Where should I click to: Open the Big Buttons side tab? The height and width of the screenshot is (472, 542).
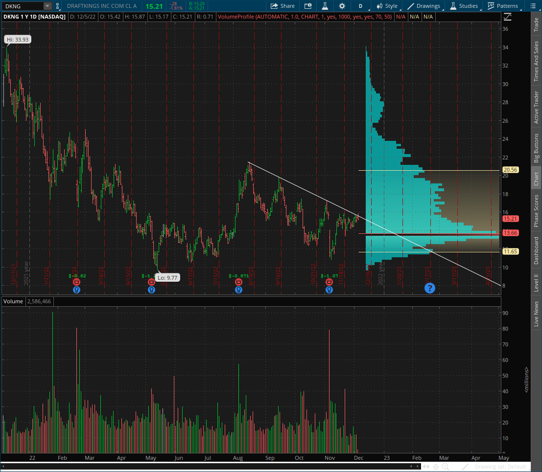click(x=536, y=148)
